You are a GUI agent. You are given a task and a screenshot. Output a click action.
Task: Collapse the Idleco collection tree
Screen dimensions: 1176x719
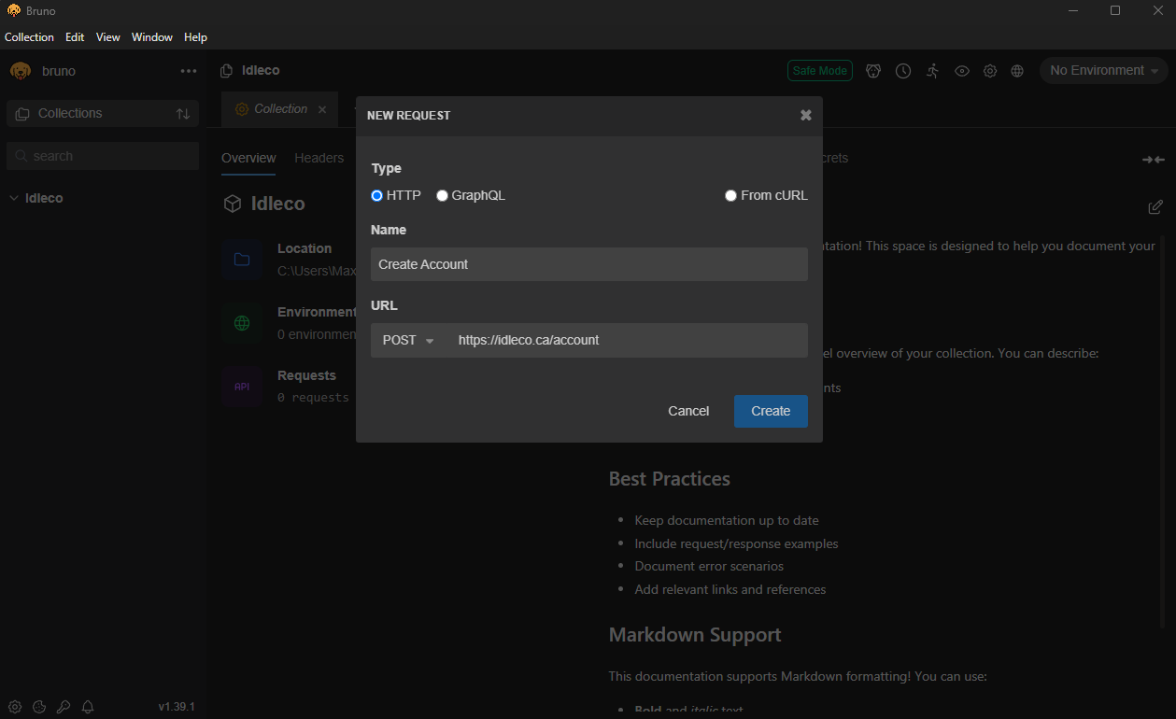coord(14,199)
